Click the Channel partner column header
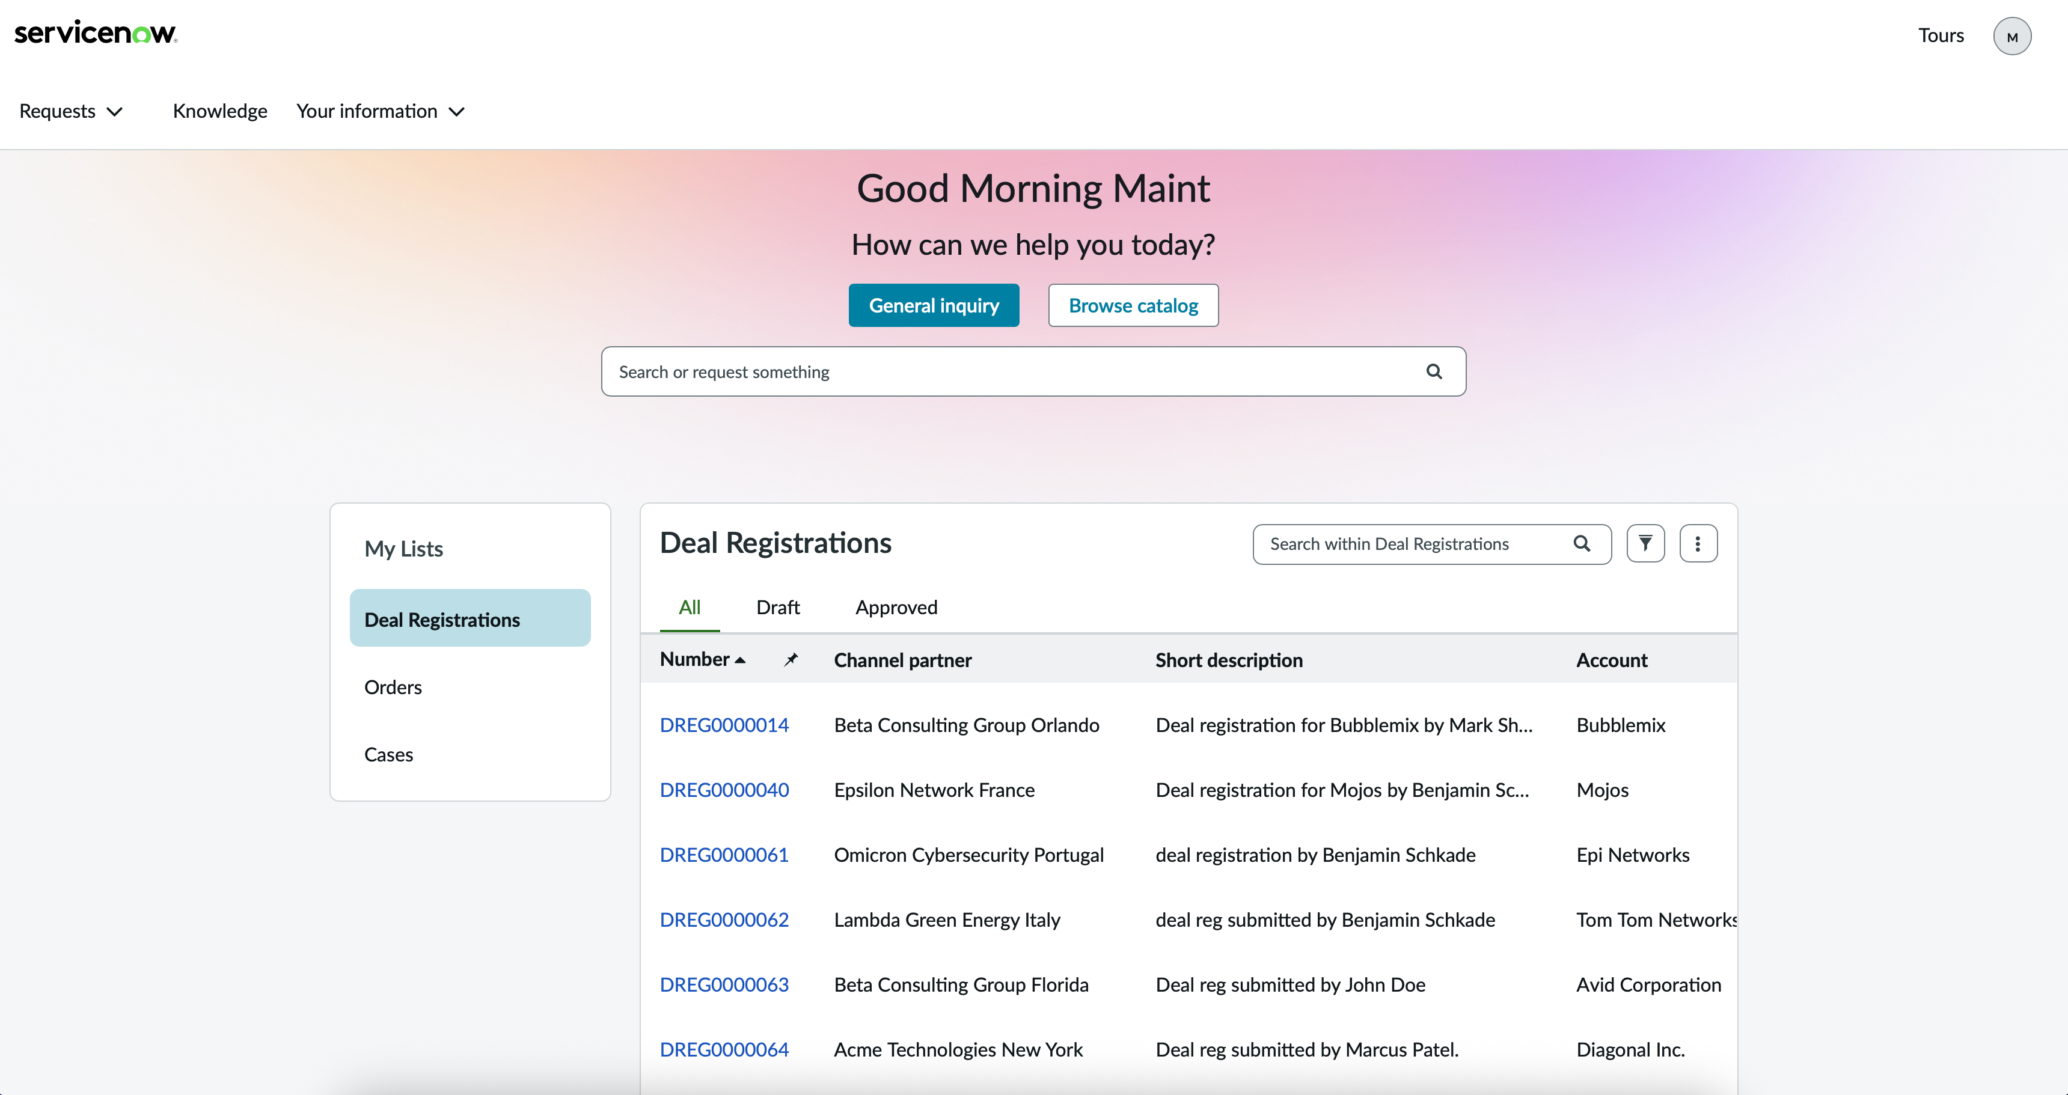 click(902, 660)
